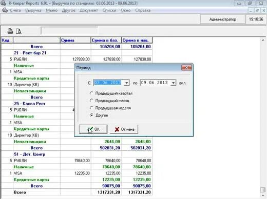The width and height of the screenshot is (267, 199).
Task: Open the Выручка menu
Action: (33, 10)
